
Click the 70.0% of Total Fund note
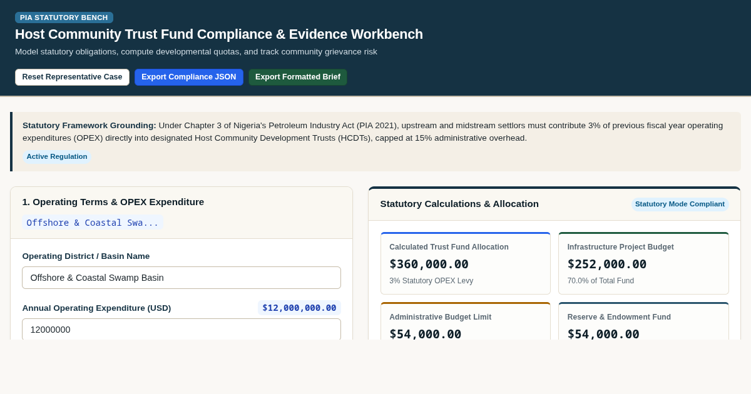(601, 281)
